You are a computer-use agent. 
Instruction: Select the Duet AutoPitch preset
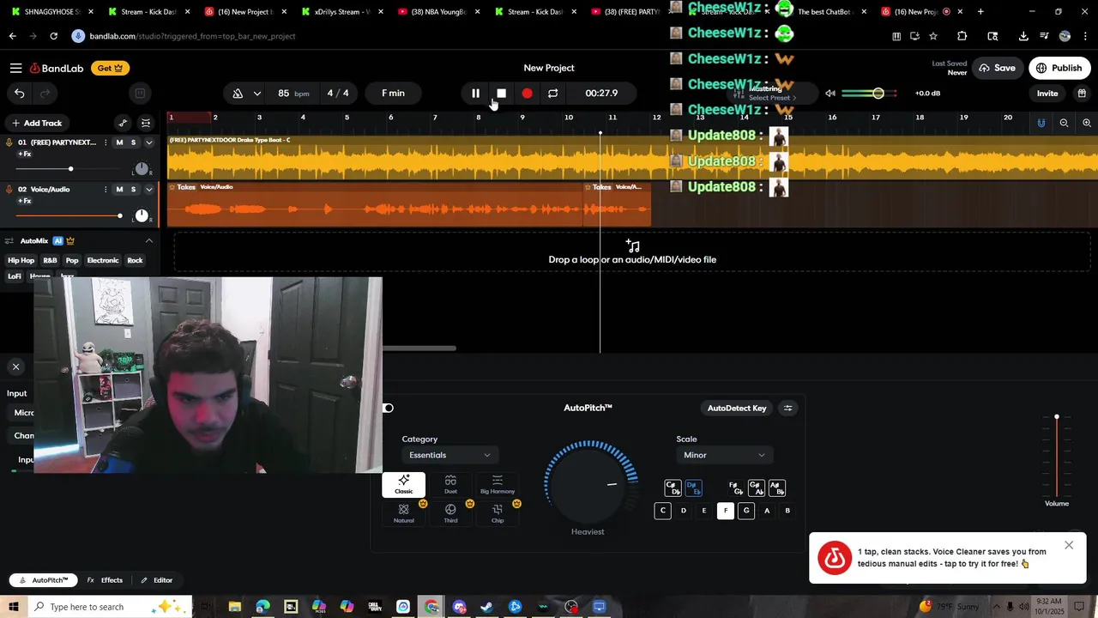click(450, 485)
